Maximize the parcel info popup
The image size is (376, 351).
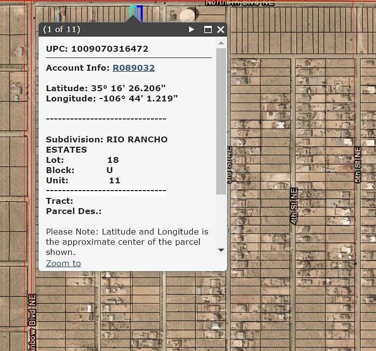tap(208, 30)
